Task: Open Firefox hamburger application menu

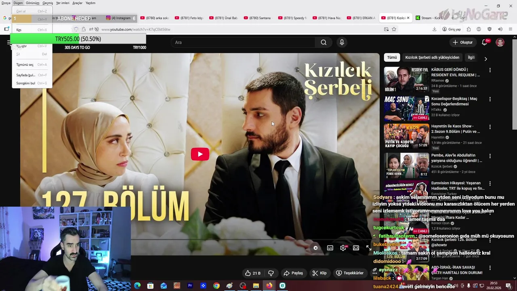Action: 511,29
